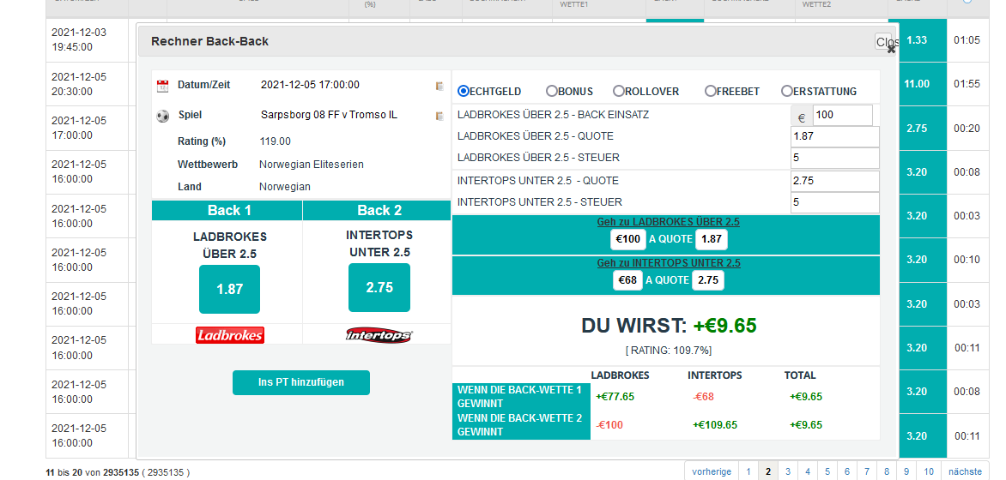The width and height of the screenshot is (1006, 480).
Task: Click the 11.00 odds cell in the table
Action: point(922,84)
